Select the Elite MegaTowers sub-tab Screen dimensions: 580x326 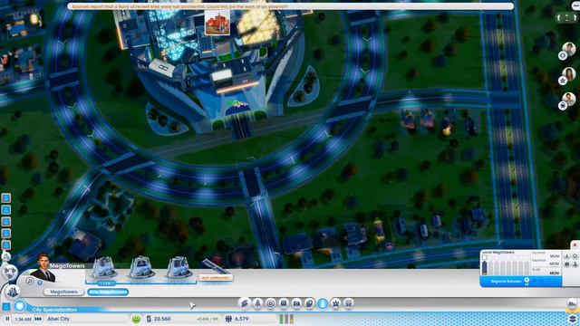[x=108, y=292]
